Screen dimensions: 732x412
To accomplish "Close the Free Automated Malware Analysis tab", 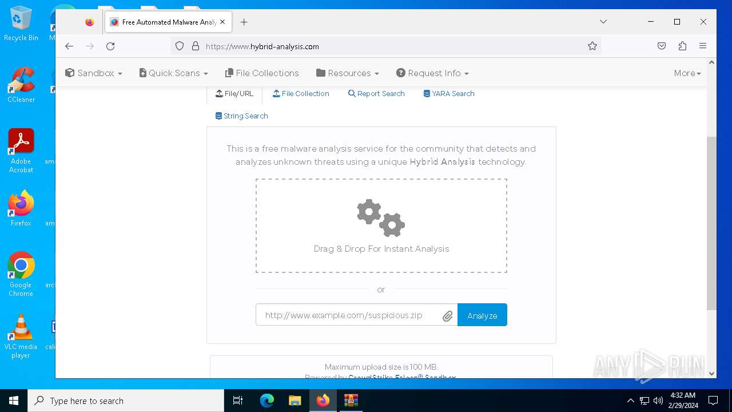I will point(222,22).
